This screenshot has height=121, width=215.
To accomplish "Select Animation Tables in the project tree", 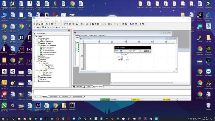I will coord(46,76).
